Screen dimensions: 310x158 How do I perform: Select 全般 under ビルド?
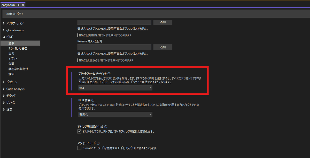tap(20, 43)
